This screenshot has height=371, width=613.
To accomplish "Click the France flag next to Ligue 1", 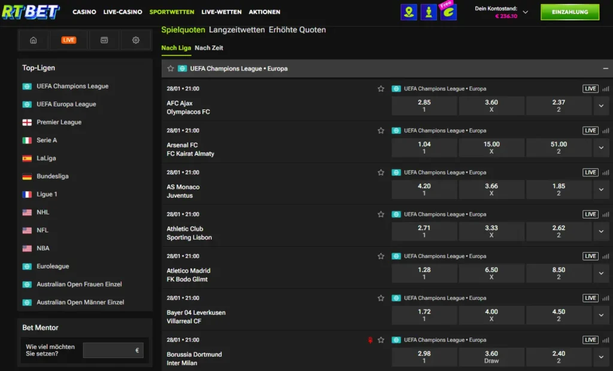I will coord(27,194).
